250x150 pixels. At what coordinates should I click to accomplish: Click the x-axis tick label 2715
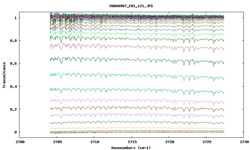click(x=132, y=142)
